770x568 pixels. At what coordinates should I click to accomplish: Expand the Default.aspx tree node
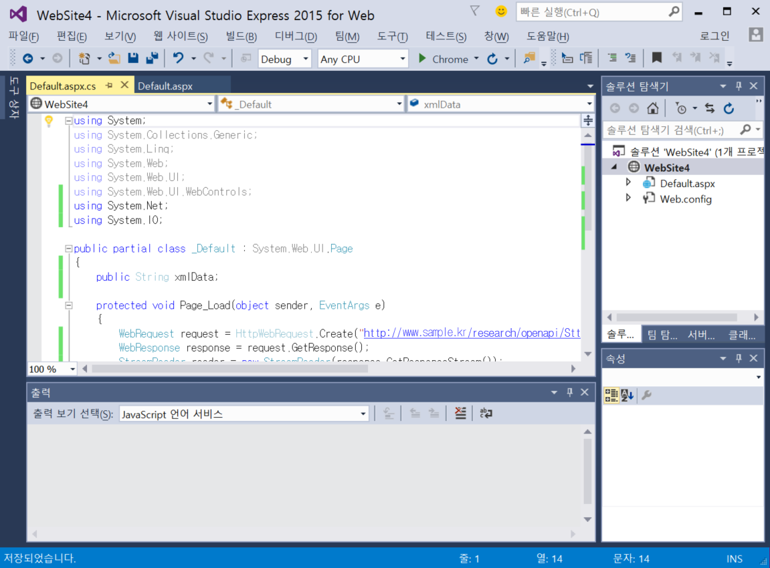628,182
